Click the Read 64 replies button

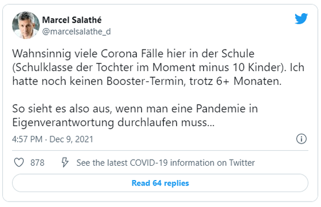pos(160,183)
